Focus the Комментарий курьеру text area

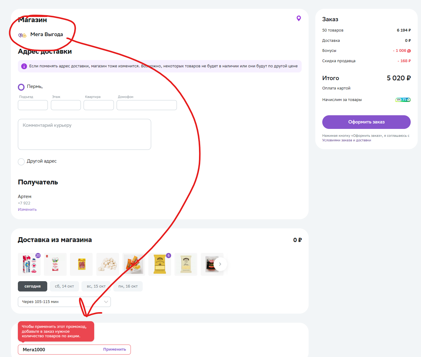coord(85,134)
